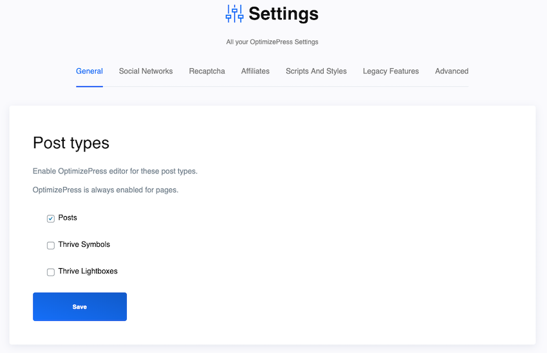
Task: Switch to the Advanced tab
Action: [452, 71]
